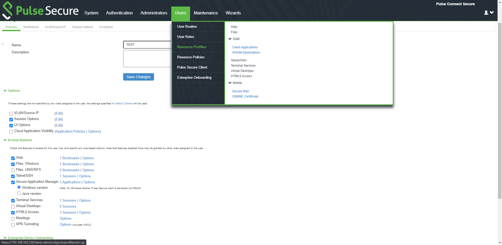502x245 pixels.
Task: Switch to the VLAN/Source IP tab
Action: click(55, 27)
